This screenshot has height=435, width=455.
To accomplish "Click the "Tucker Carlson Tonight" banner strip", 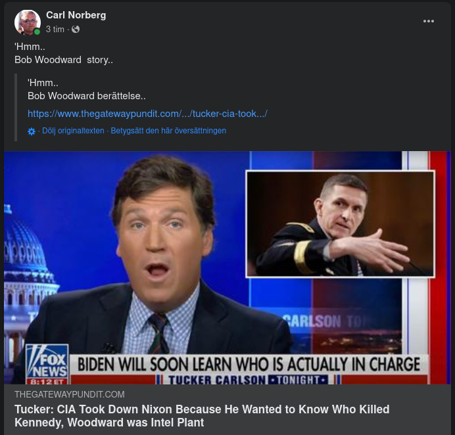I will [x=247, y=380].
